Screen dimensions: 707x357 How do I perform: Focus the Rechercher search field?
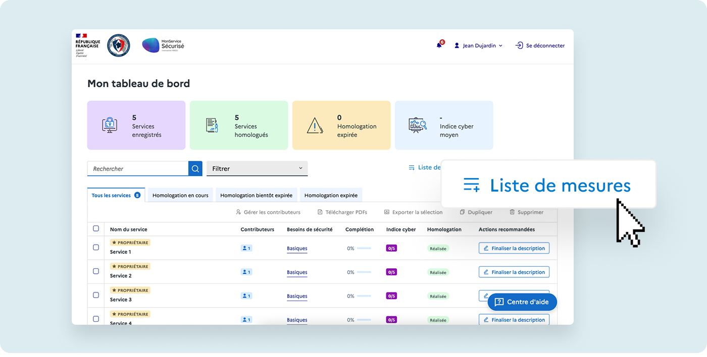(x=138, y=168)
